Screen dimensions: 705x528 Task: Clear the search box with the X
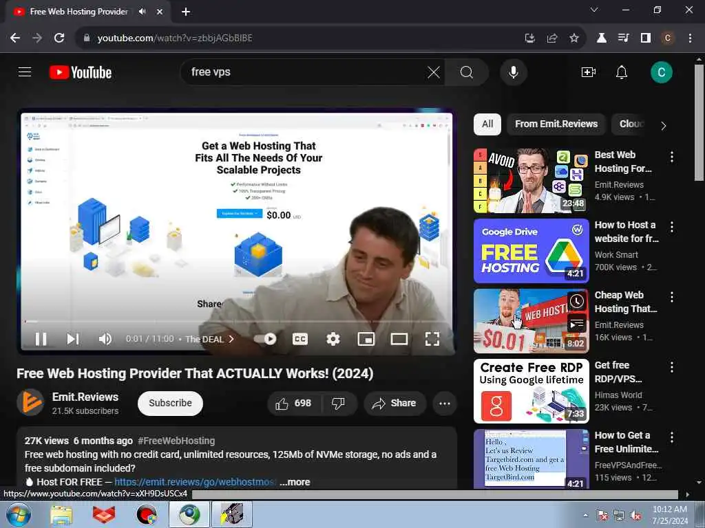434,72
